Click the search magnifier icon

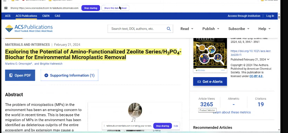coord(168,29)
